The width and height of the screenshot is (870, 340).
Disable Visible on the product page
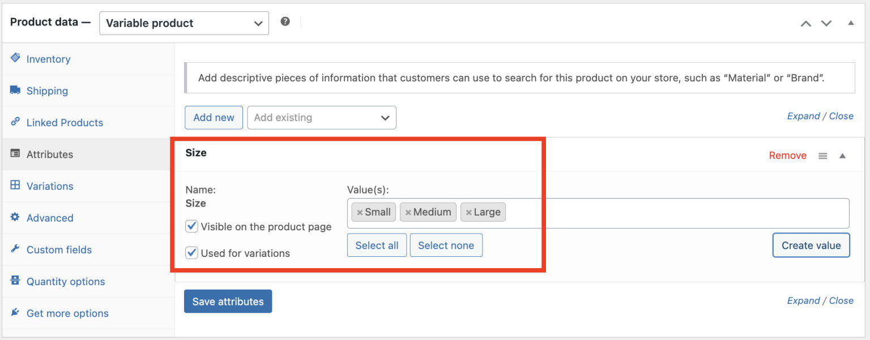click(x=191, y=226)
